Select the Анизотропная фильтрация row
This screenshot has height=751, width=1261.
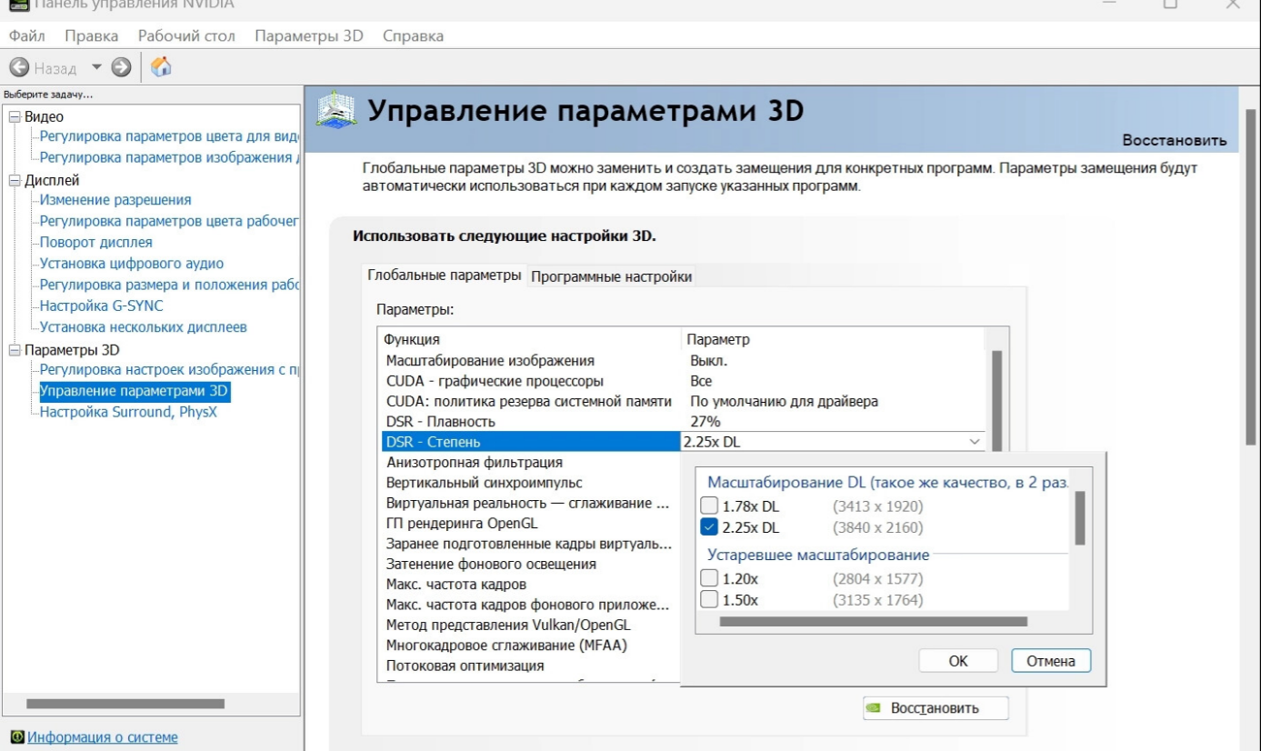[x=530, y=463]
